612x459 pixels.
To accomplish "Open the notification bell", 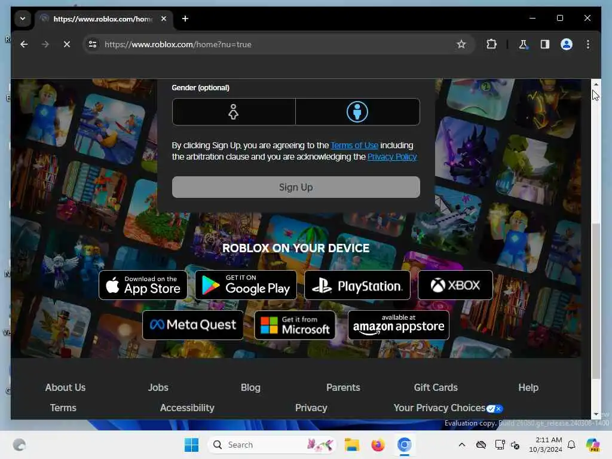I will (x=571, y=445).
